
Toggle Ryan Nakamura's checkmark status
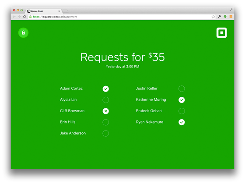(x=182, y=122)
